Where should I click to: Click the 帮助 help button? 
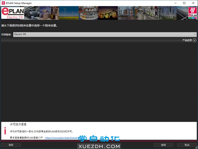(x=11, y=145)
